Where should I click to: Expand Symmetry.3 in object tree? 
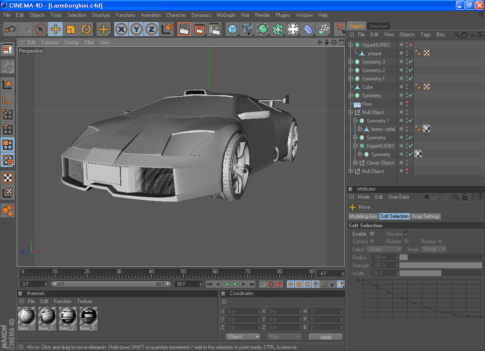351,62
